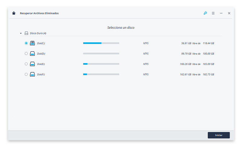Open the hamburger menu

point(213,13)
